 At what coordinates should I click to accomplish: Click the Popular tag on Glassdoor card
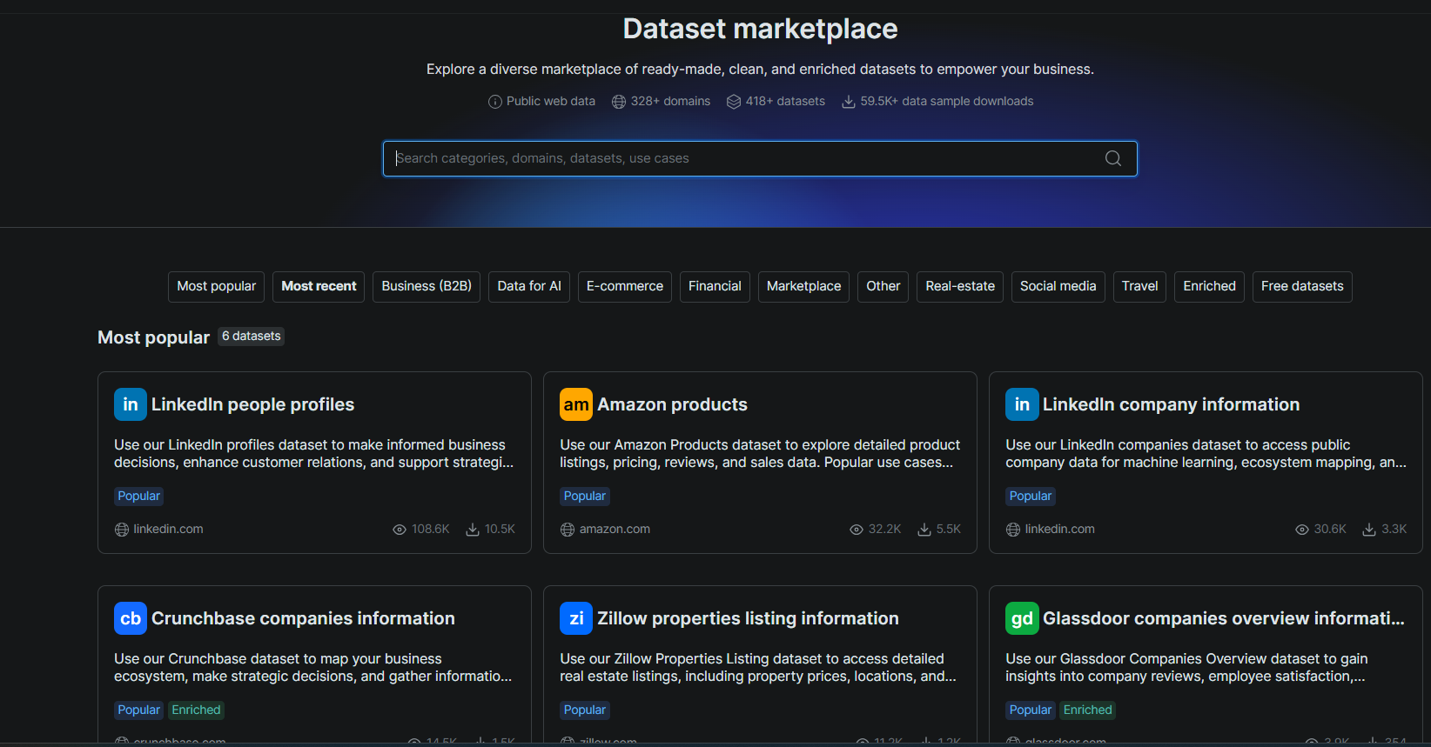(1031, 710)
